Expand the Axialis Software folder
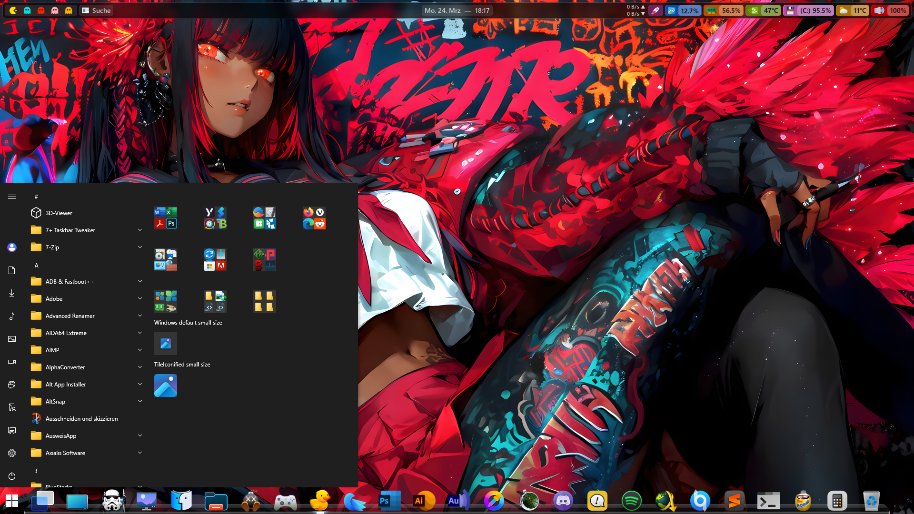This screenshot has height=514, width=914. point(140,453)
